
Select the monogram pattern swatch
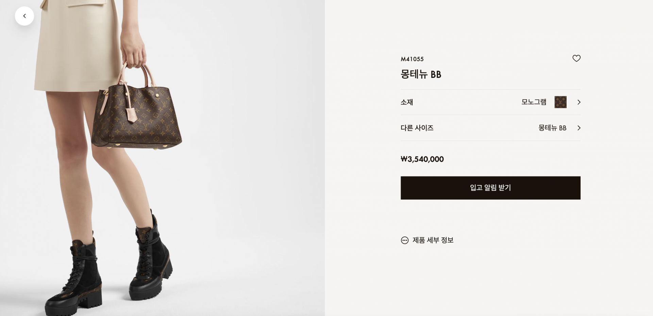coord(560,102)
